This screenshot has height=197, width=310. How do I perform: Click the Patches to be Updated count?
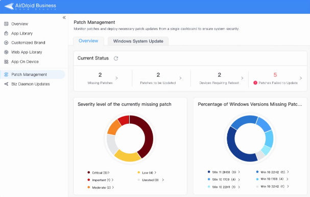158,75
